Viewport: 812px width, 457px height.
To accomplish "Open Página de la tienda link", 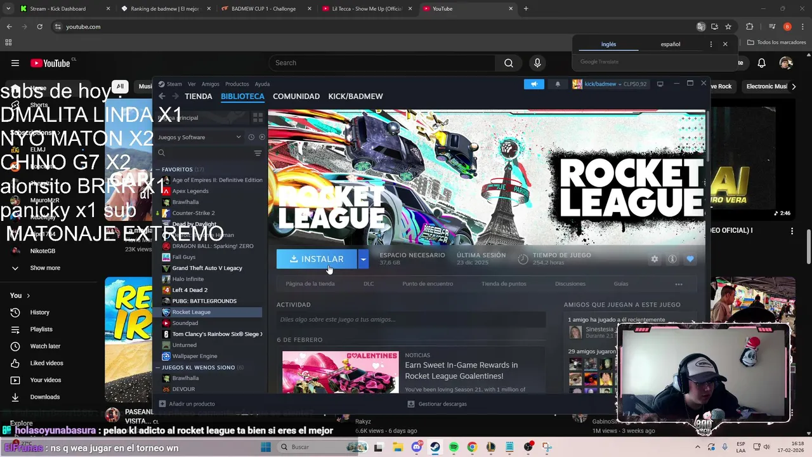I will (x=310, y=284).
